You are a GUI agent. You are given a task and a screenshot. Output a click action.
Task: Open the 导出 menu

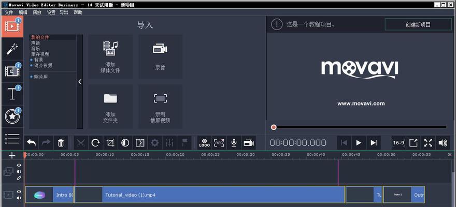point(64,12)
